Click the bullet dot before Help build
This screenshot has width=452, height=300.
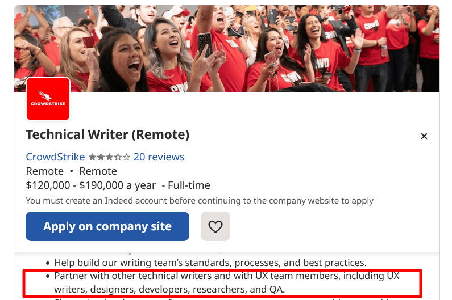(48, 263)
